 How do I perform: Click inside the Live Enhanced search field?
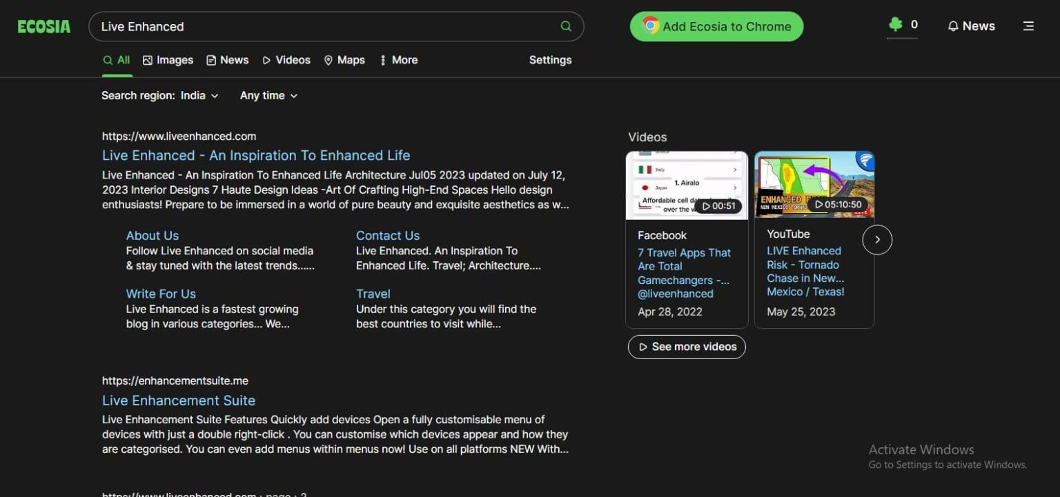(276, 26)
